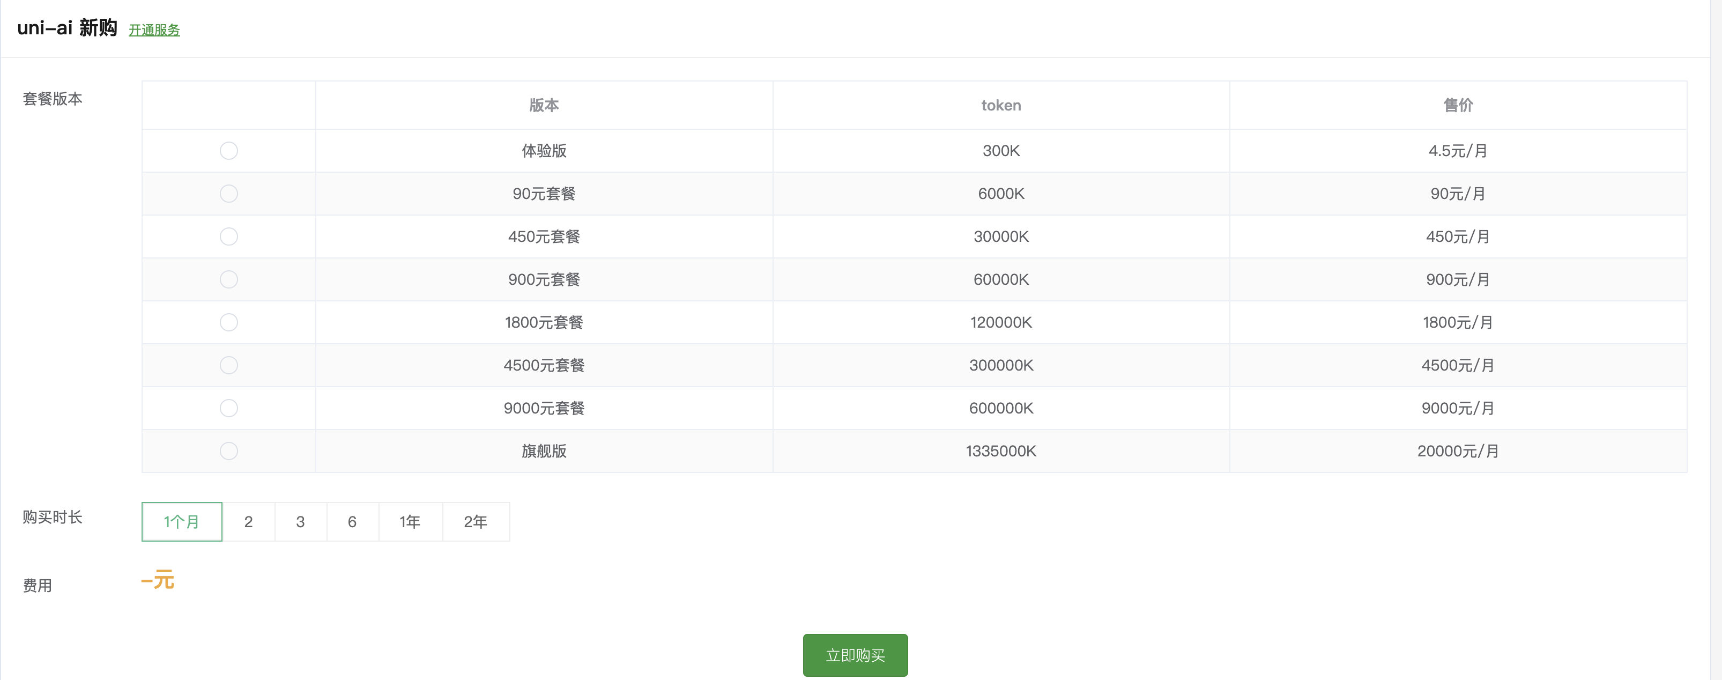
Task: Choose 3 months purchase duration
Action: [x=301, y=522]
